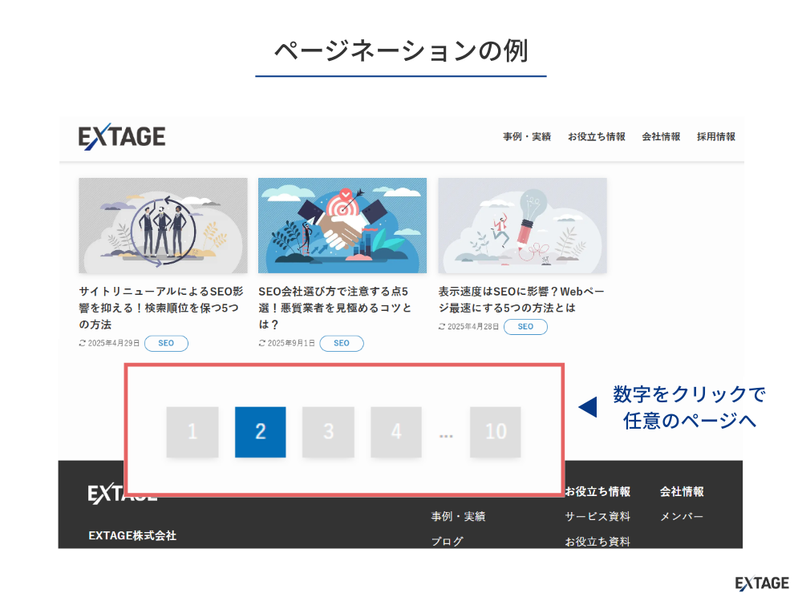Open the お役立ち情報 header menu item
Viewport: 802px width, 601px height.
tap(597, 137)
